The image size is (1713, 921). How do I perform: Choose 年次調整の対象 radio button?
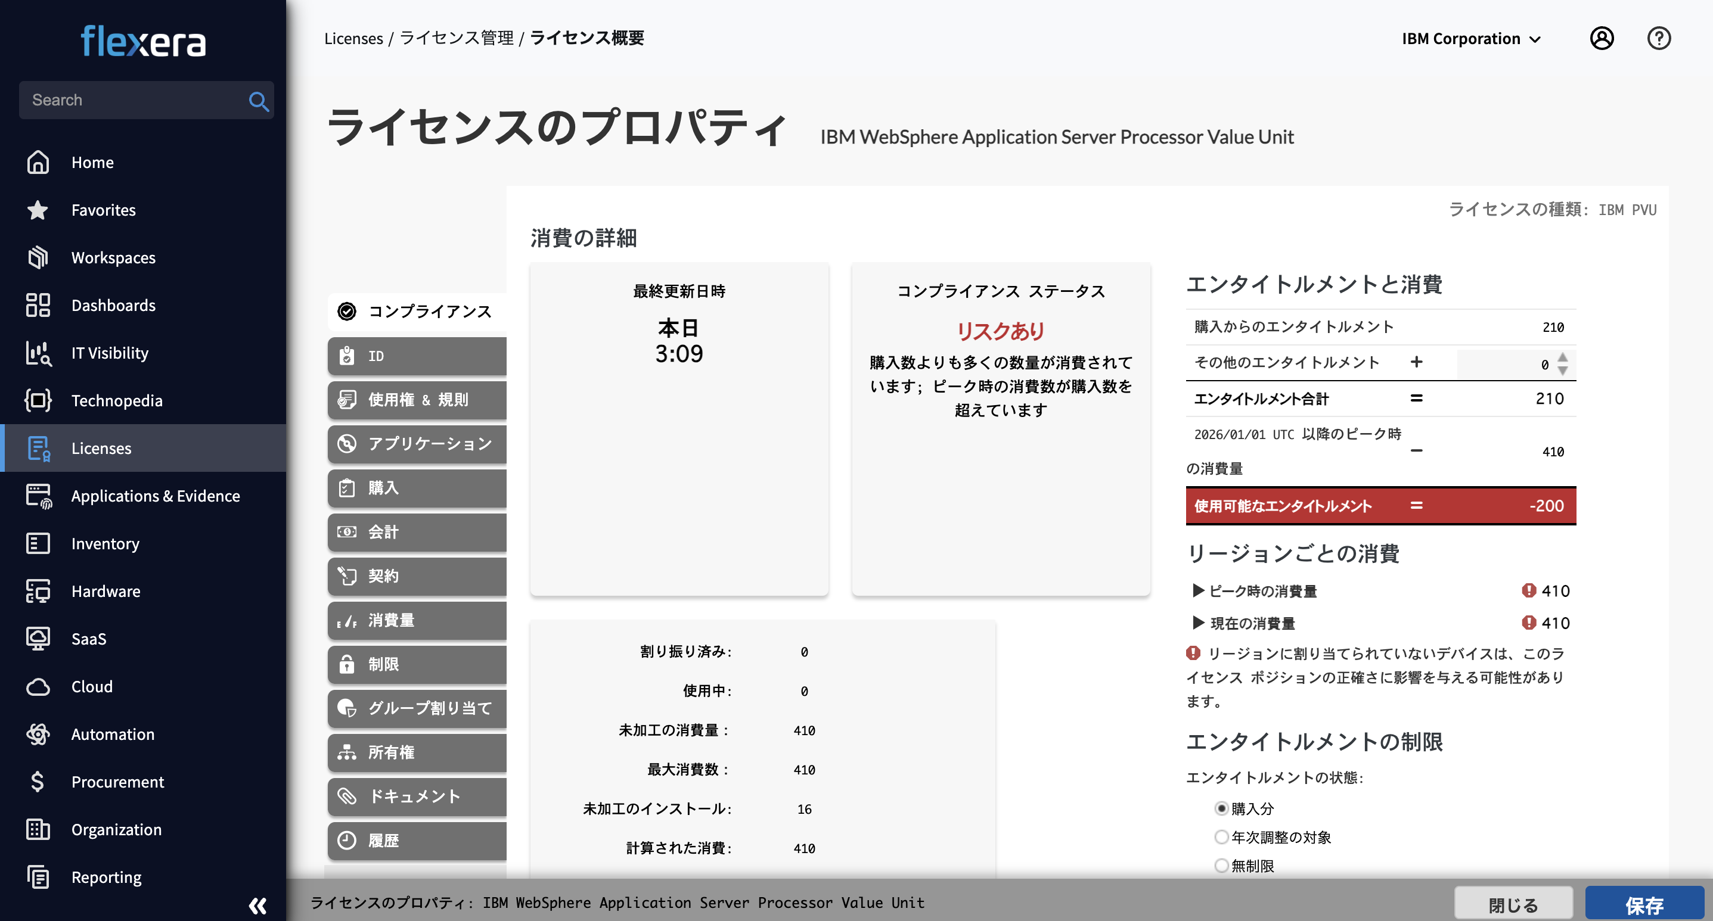pyautogui.click(x=1221, y=836)
